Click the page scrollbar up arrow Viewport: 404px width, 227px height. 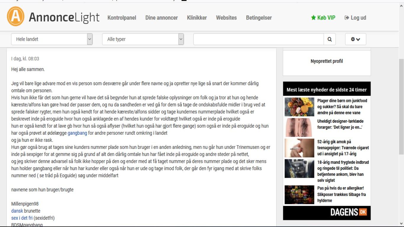[401, 6]
